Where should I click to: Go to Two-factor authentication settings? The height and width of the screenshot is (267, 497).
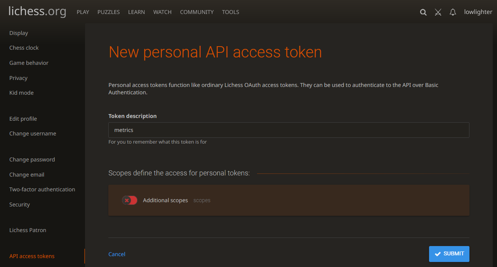[42, 189]
